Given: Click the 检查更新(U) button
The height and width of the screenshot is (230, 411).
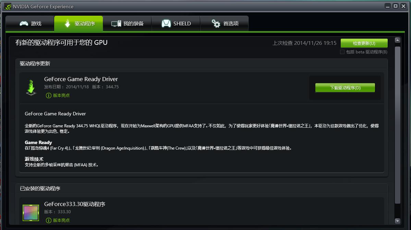Looking at the screenshot, I should [364, 43].
